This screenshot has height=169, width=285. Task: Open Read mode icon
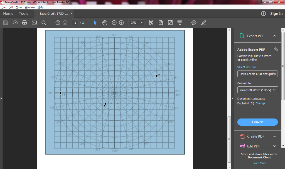[x=180, y=23]
